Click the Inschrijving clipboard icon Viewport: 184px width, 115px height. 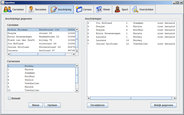[x=53, y=10]
